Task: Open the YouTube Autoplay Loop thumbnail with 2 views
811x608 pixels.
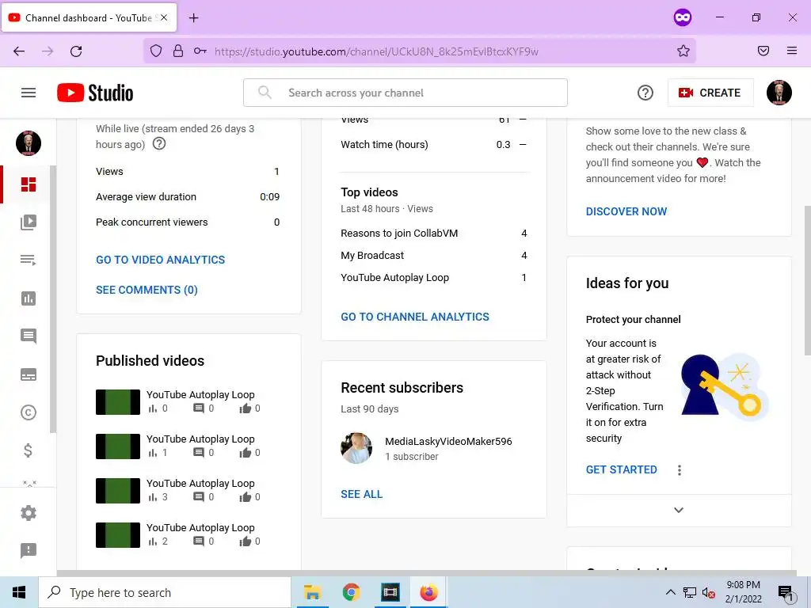Action: 118,535
